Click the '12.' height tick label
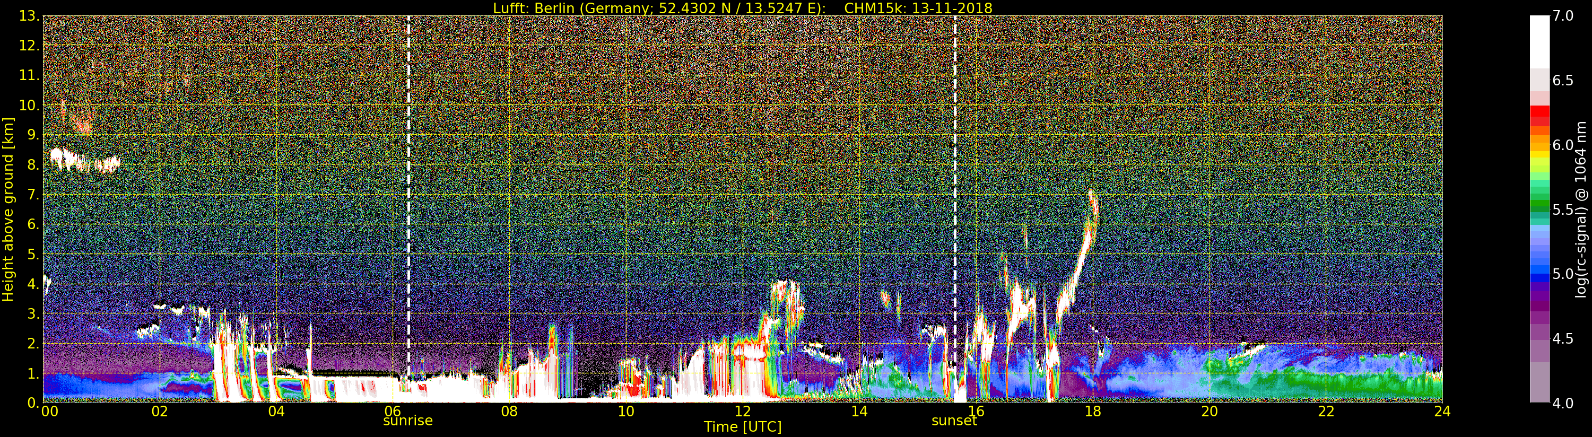 [x=29, y=46]
